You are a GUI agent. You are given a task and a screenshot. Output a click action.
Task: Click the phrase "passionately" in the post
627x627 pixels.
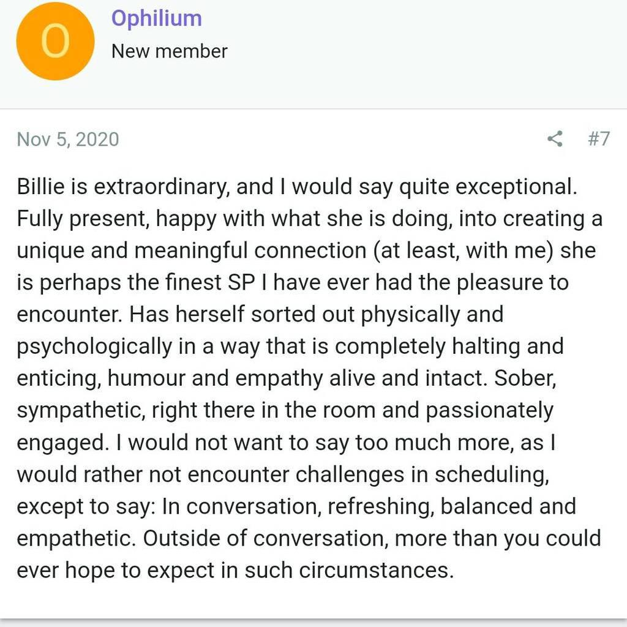click(489, 411)
